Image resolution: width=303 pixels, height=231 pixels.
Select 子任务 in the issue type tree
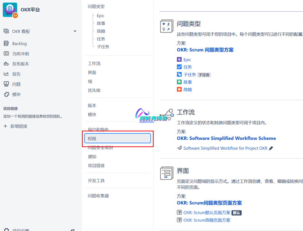[103, 47]
